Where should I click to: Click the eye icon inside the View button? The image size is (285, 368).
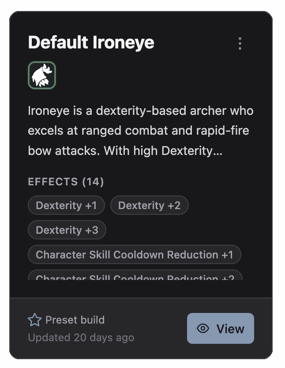tap(202, 328)
